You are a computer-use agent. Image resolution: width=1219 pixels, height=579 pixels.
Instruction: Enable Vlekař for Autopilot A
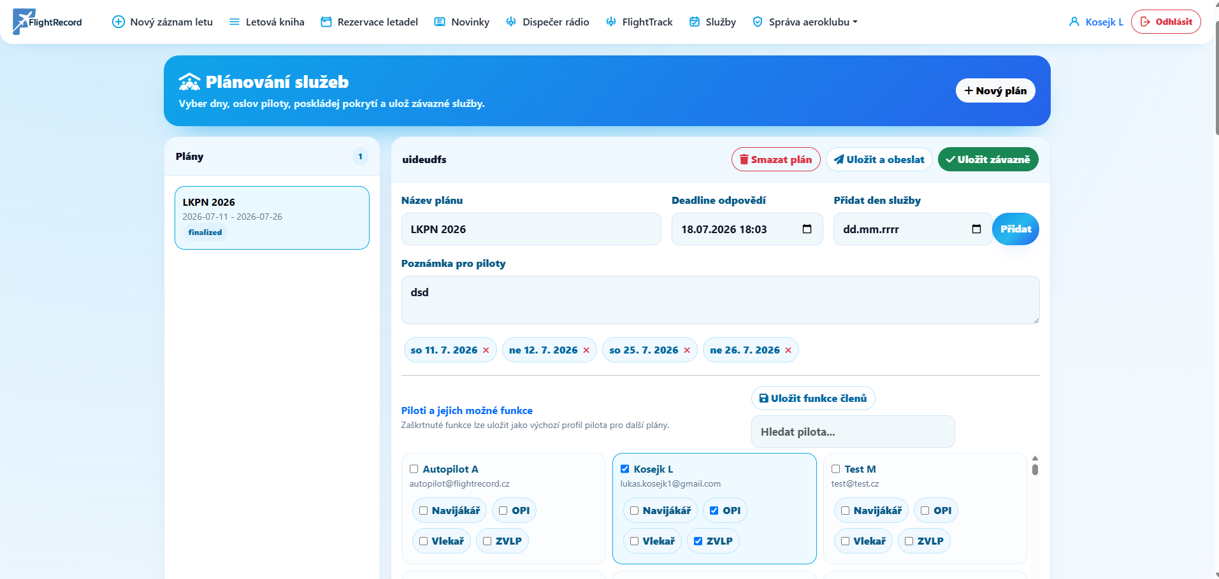coord(424,541)
